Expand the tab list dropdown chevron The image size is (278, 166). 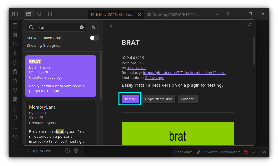tap(217, 14)
